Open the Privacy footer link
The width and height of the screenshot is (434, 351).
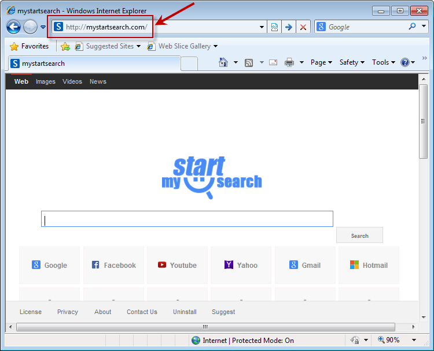tap(68, 312)
